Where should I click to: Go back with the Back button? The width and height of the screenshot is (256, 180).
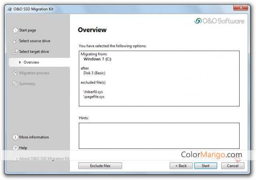click(x=180, y=166)
